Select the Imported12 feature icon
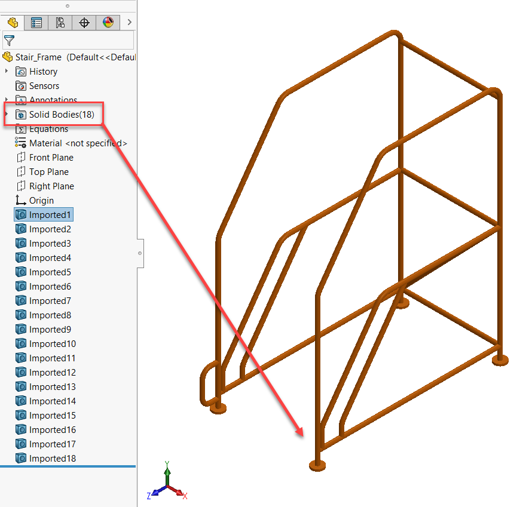523x507 pixels. (x=21, y=372)
